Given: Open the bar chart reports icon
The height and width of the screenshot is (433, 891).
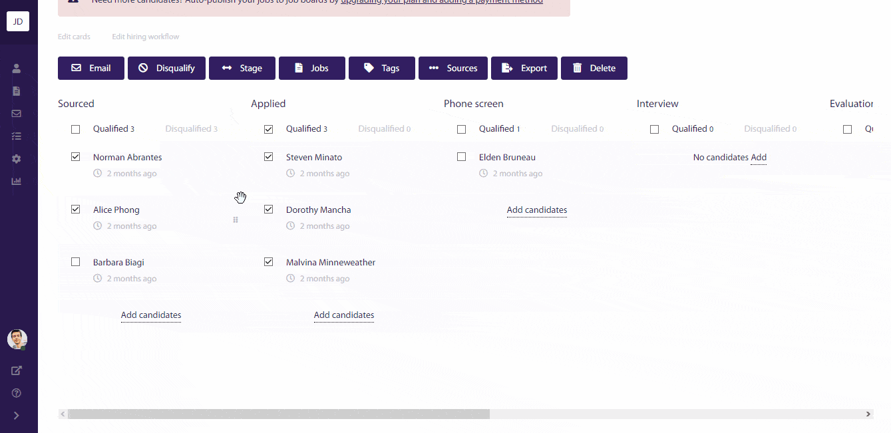Looking at the screenshot, I should tap(17, 181).
